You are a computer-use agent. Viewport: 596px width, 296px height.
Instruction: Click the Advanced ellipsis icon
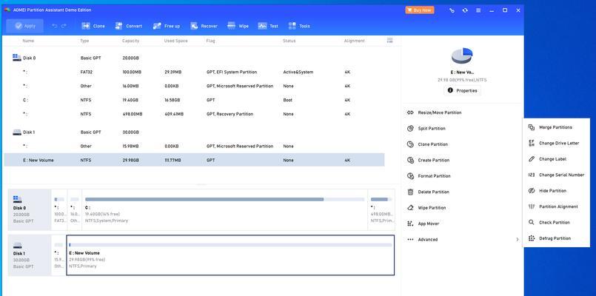coord(410,240)
